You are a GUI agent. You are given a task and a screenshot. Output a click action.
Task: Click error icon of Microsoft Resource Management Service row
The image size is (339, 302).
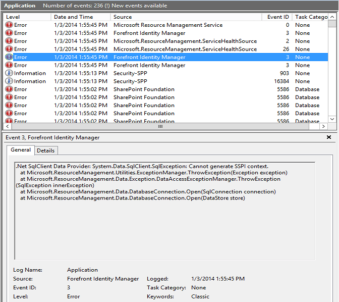(x=9, y=25)
